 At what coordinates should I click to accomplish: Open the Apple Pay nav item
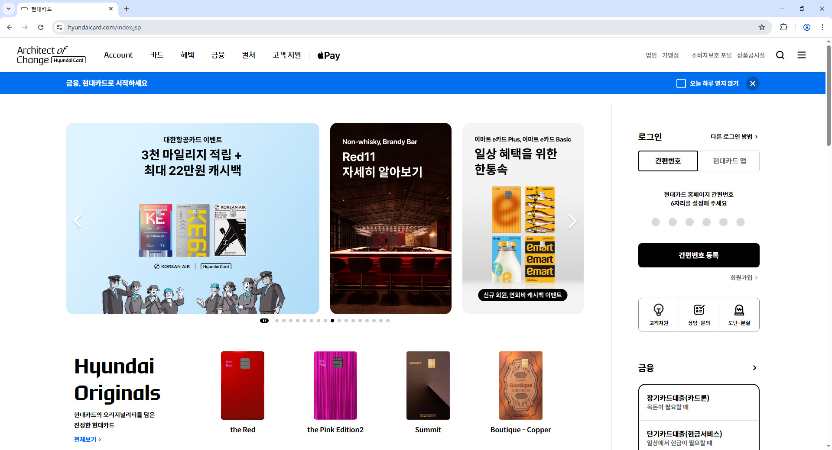tap(328, 55)
